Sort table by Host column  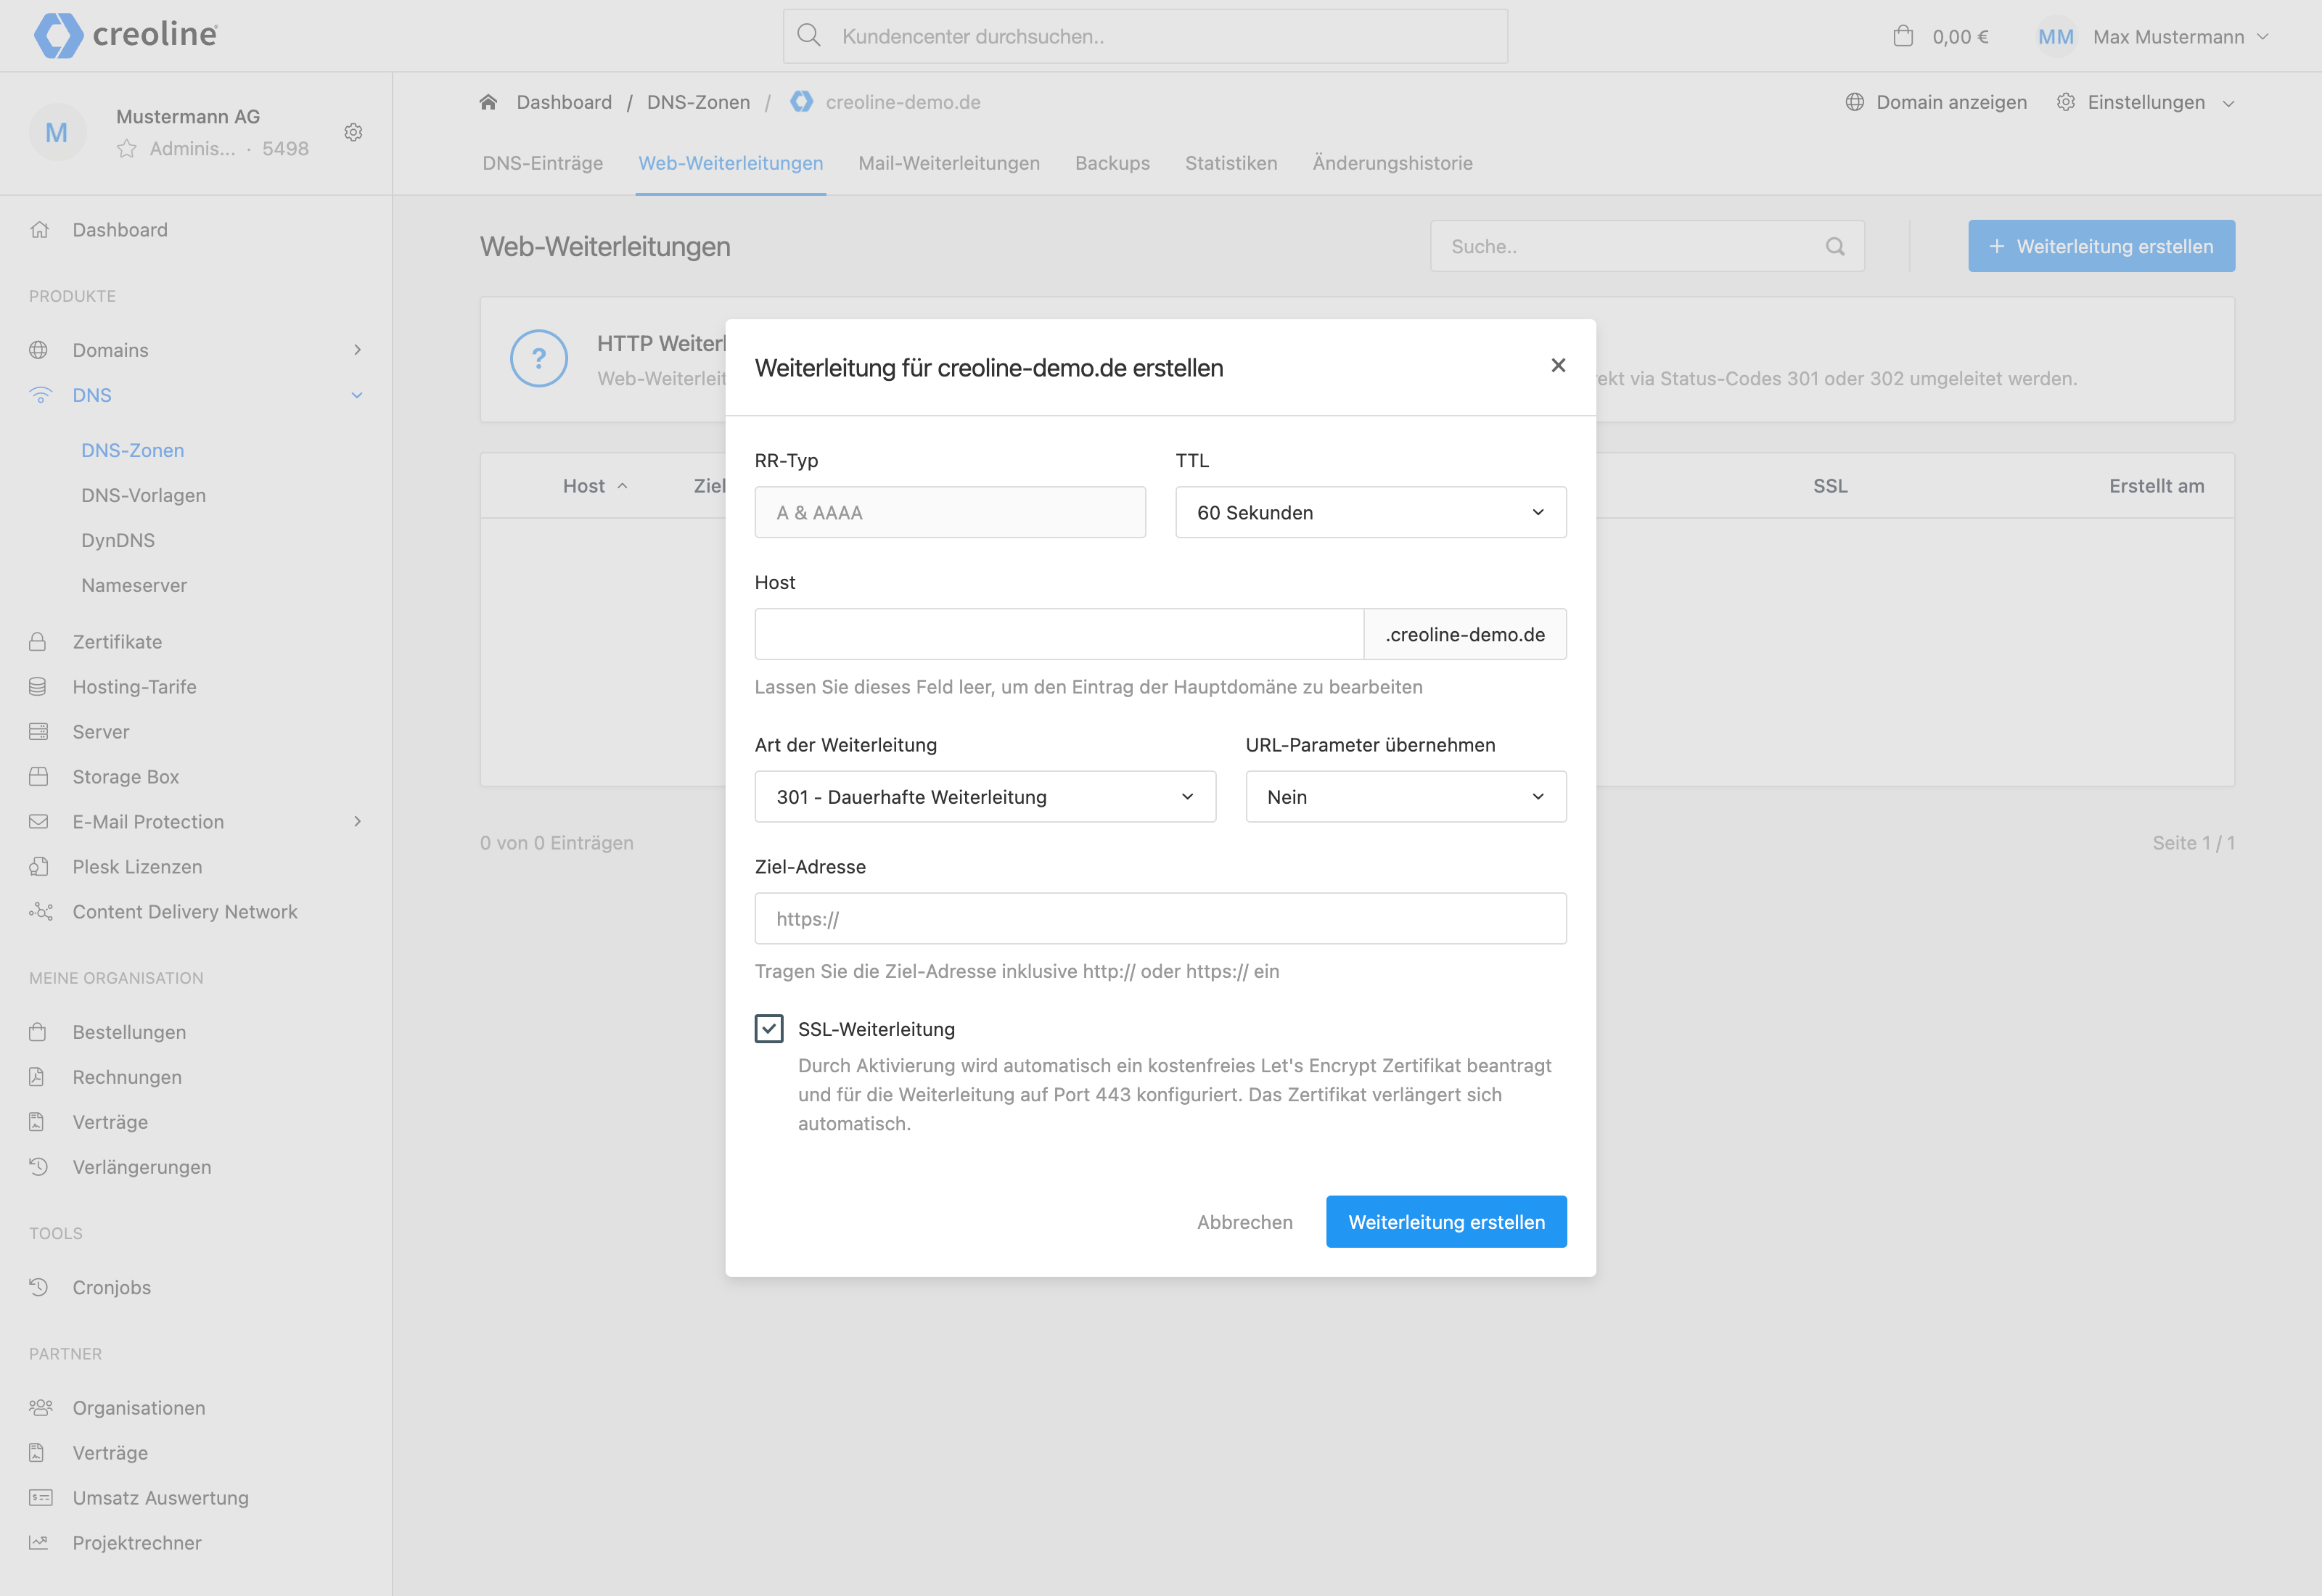click(x=594, y=486)
